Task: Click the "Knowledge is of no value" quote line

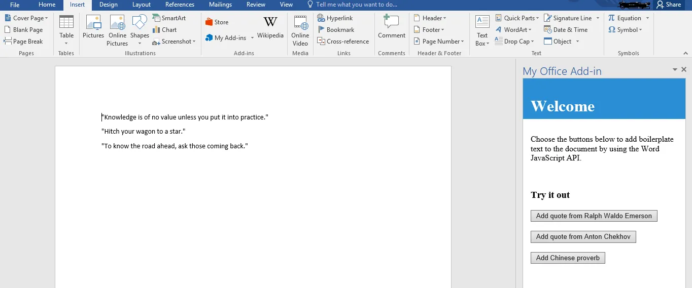Action: (185, 117)
